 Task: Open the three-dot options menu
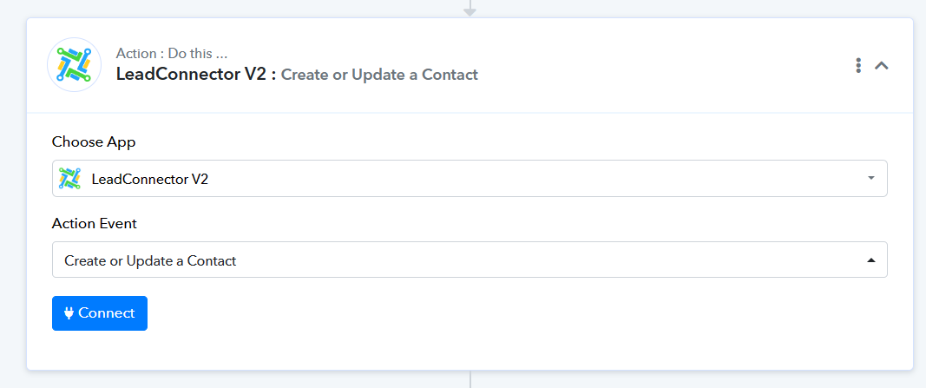(x=858, y=65)
